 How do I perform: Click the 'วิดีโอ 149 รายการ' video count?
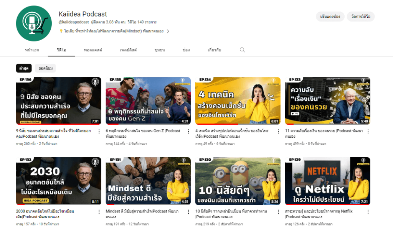pyautogui.click(x=142, y=22)
